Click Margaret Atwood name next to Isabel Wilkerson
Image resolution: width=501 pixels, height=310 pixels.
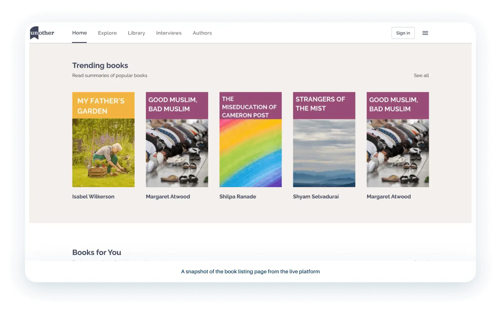pos(168,196)
